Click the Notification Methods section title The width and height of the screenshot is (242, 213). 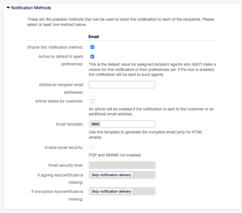tap(31, 8)
